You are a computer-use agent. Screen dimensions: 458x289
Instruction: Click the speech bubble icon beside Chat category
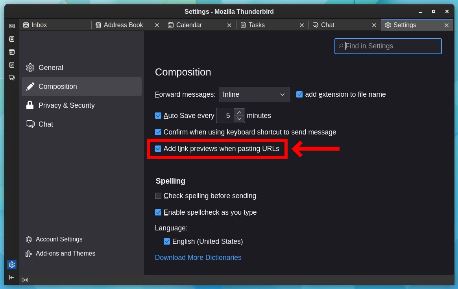pyautogui.click(x=30, y=124)
